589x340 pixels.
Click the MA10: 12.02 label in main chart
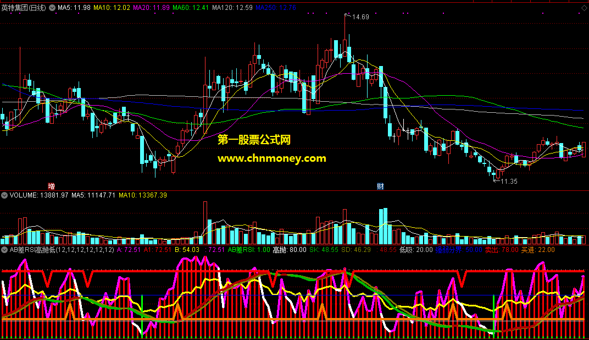[112, 8]
